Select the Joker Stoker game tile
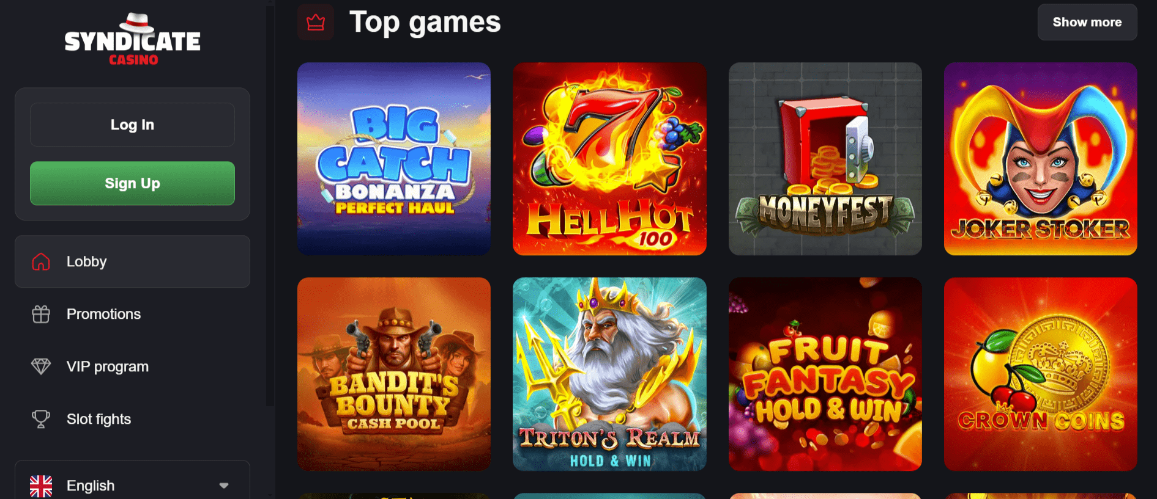The height and width of the screenshot is (499, 1157). pos(1041,159)
